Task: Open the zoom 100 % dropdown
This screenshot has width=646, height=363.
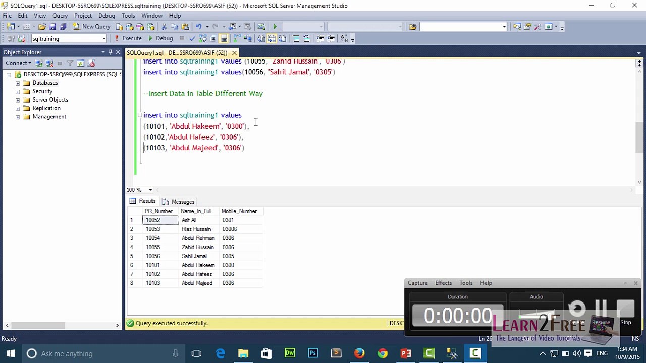Action: click(150, 190)
